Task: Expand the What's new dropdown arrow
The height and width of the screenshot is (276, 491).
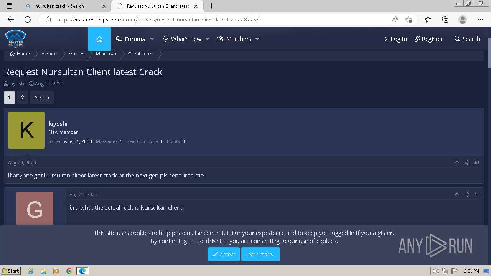Action: pos(207,39)
